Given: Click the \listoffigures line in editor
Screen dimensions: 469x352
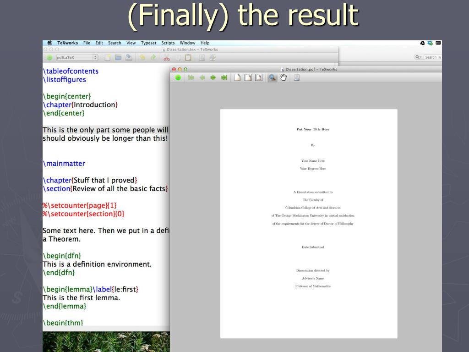Looking at the screenshot, I should point(64,80).
